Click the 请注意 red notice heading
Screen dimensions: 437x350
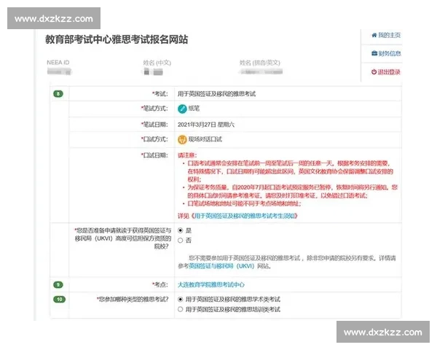point(187,155)
